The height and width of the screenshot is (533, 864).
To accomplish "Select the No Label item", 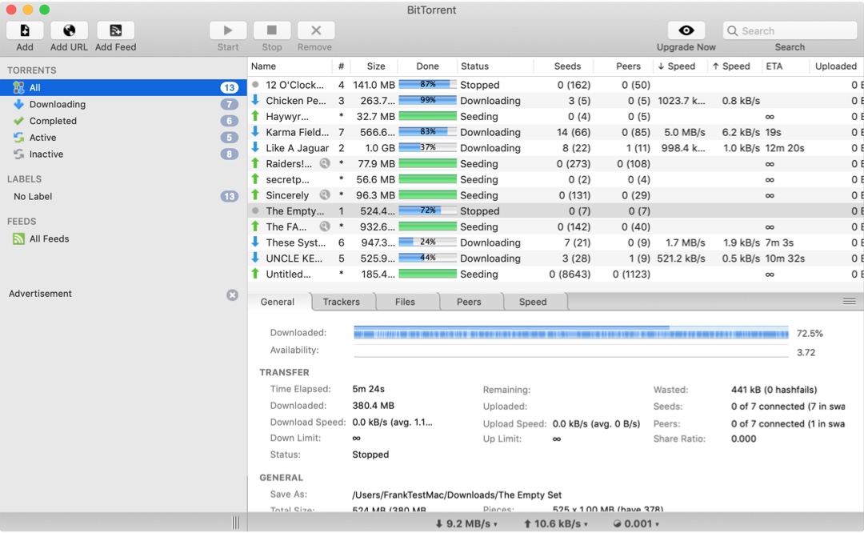I will coord(123,196).
